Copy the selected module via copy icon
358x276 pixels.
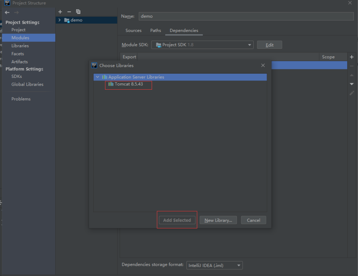coord(78,11)
